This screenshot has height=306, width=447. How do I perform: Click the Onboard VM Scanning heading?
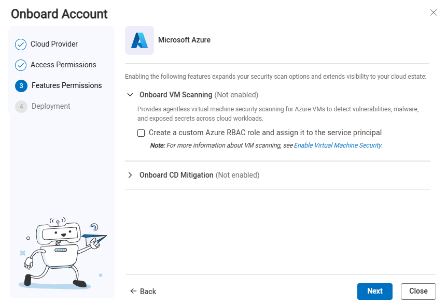(176, 95)
